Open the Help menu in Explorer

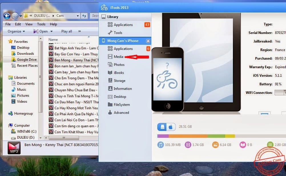53,24
